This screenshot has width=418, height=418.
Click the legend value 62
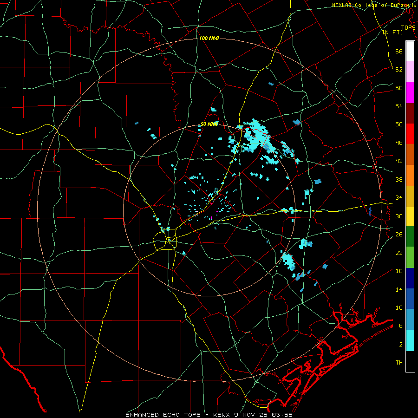pos(399,69)
